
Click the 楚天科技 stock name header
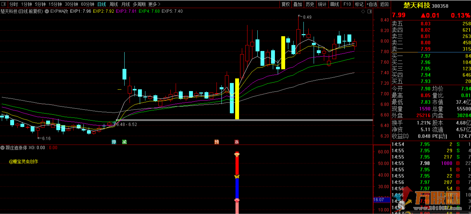click(x=417, y=5)
